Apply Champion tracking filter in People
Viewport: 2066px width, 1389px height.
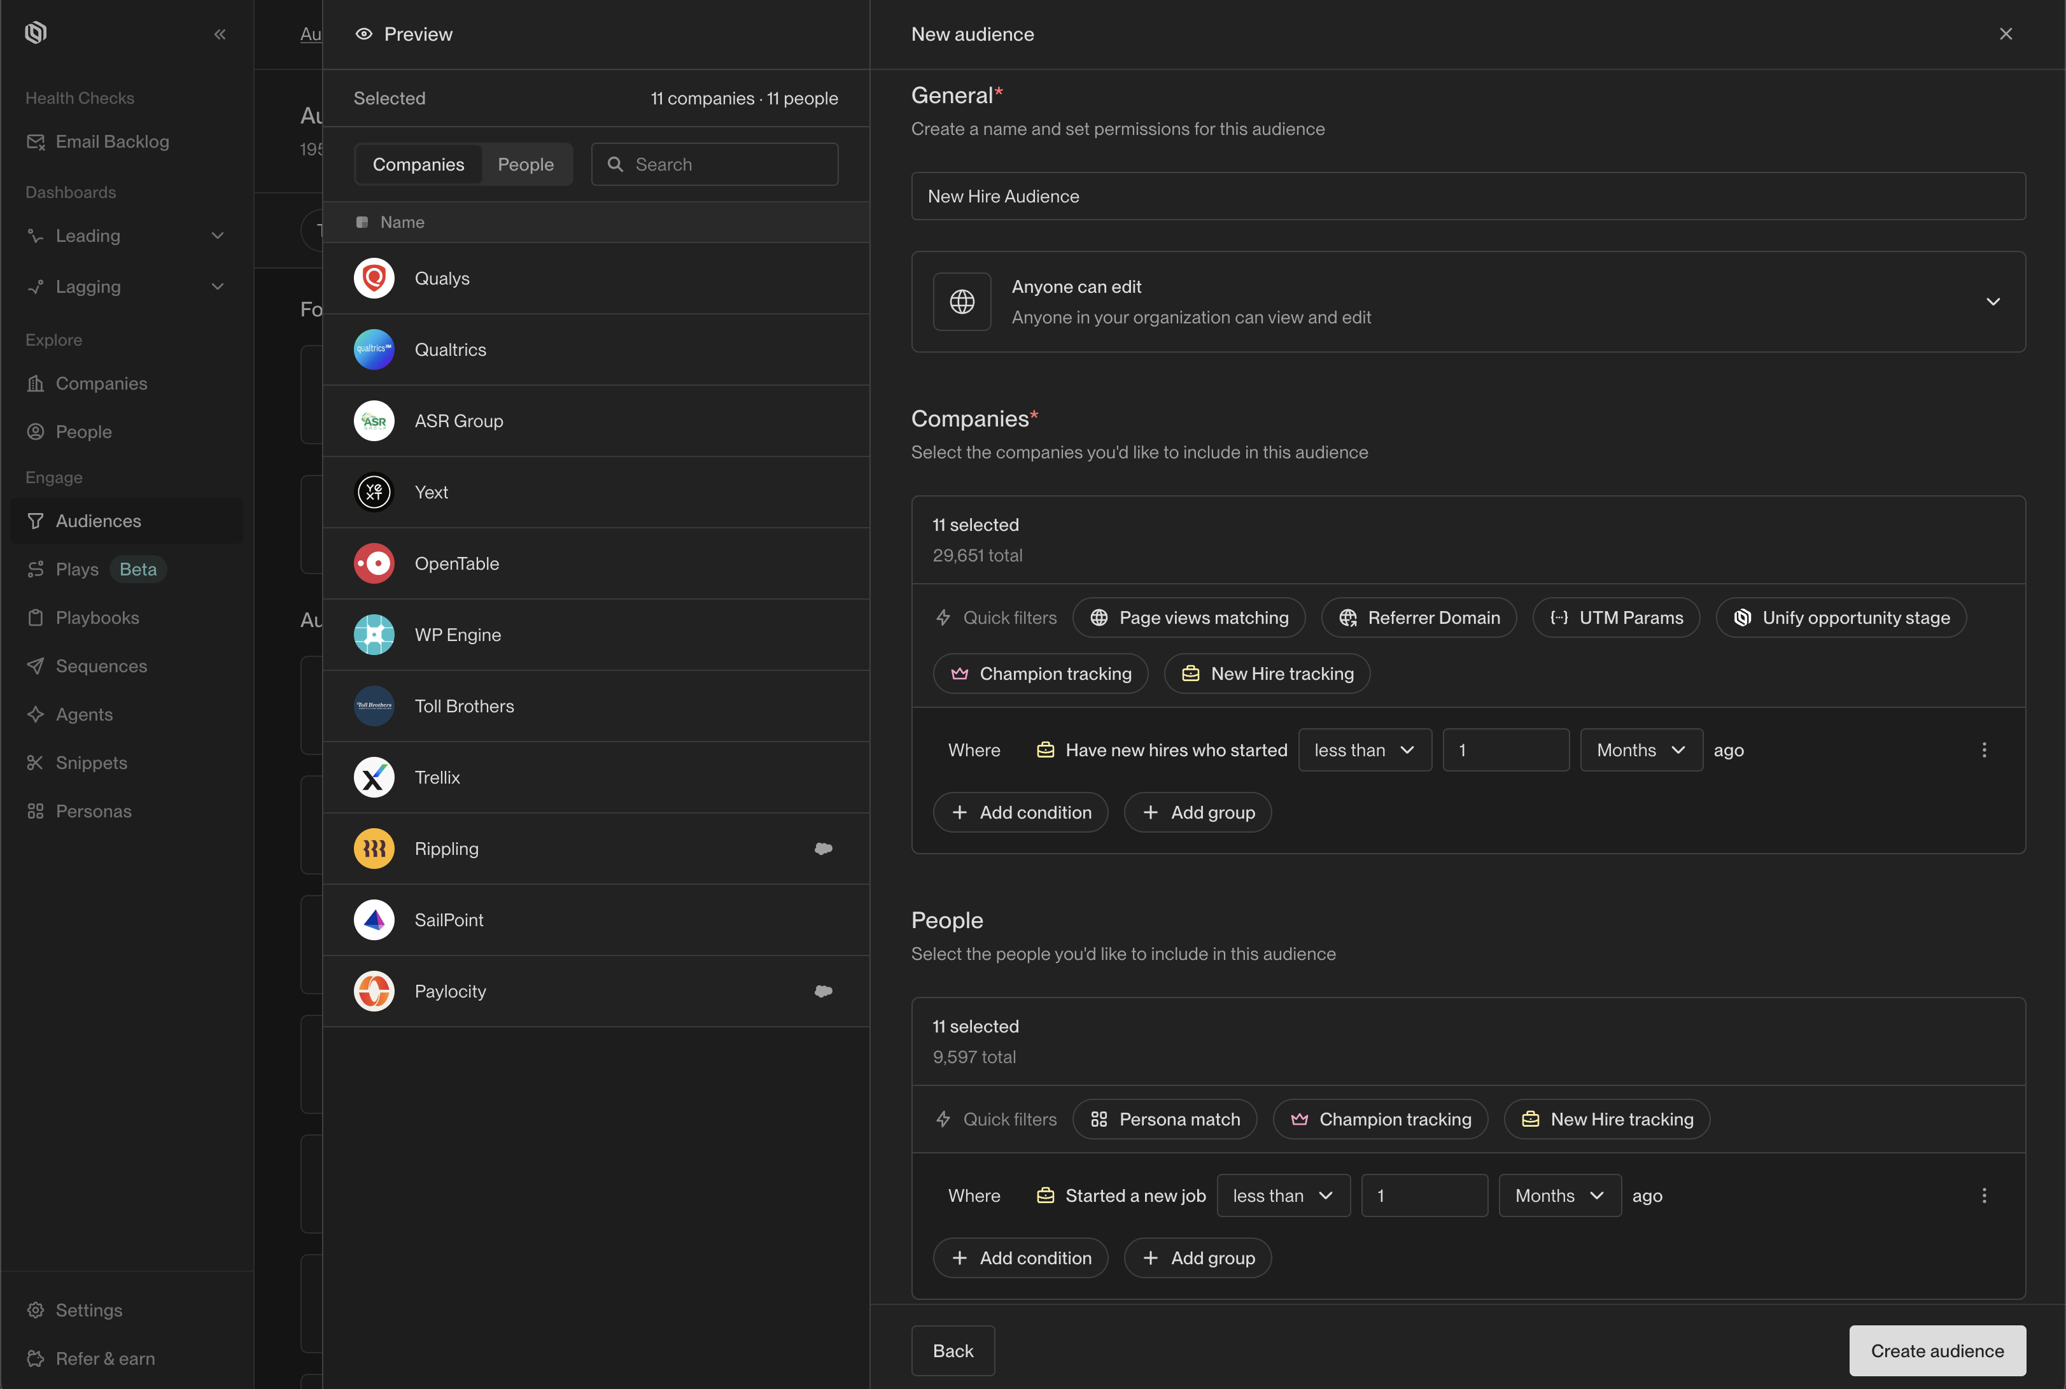(1381, 1120)
